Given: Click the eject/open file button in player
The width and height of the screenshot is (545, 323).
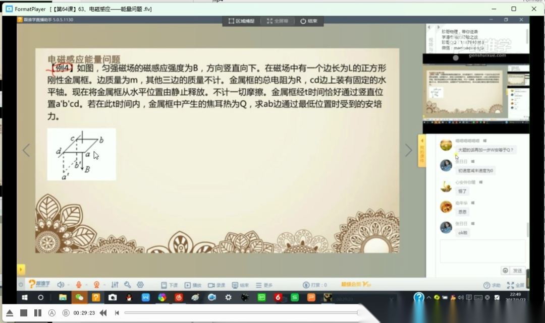Looking at the screenshot, I should tap(9, 313).
